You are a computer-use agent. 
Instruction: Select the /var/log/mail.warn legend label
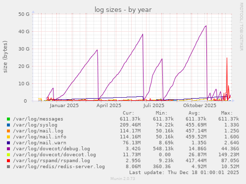(x=40, y=143)
